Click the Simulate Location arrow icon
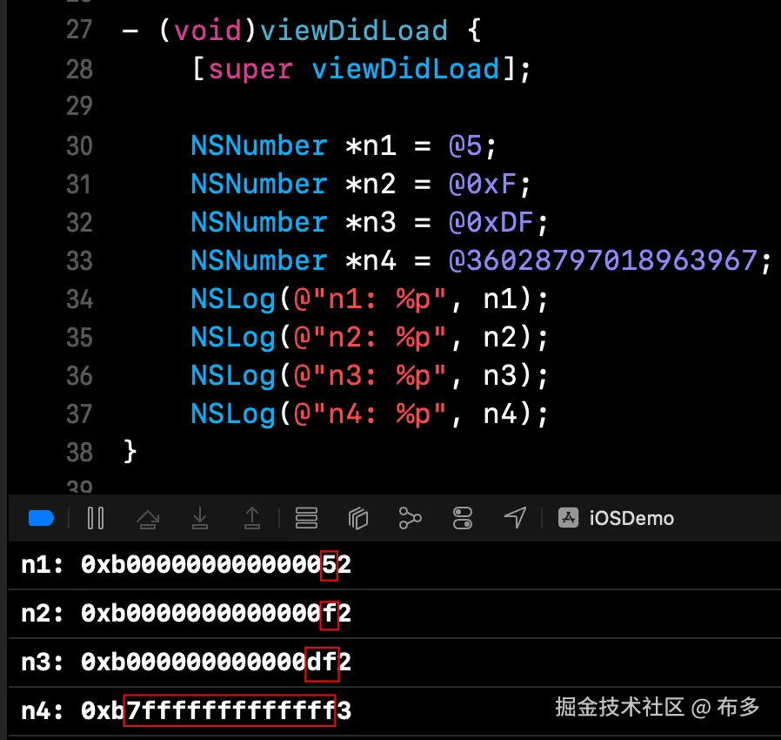781x740 pixels. click(x=515, y=518)
